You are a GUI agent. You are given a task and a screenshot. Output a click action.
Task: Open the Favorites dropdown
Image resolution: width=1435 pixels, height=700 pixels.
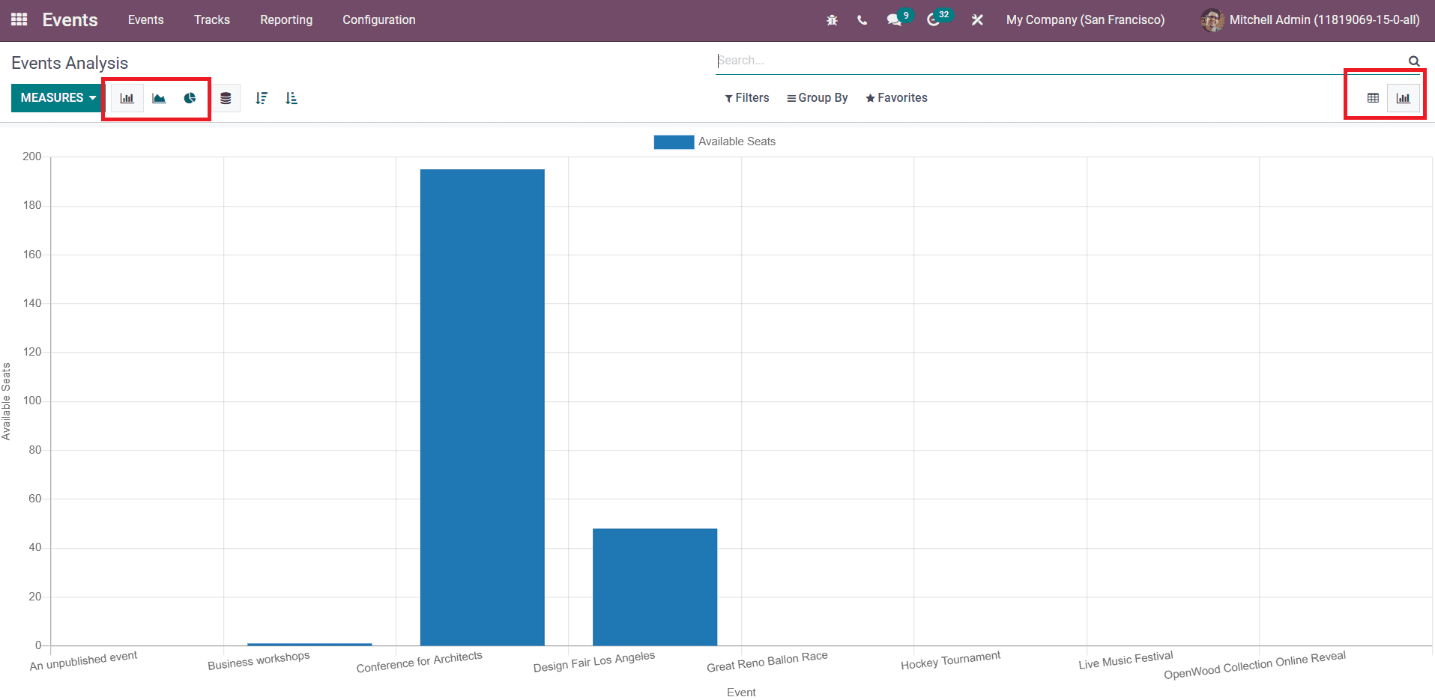(896, 97)
